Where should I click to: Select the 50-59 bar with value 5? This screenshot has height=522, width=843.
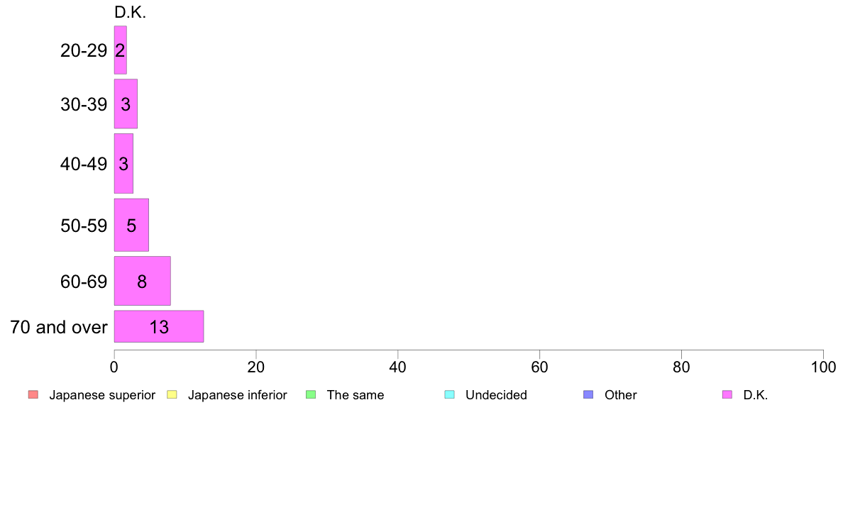click(131, 225)
